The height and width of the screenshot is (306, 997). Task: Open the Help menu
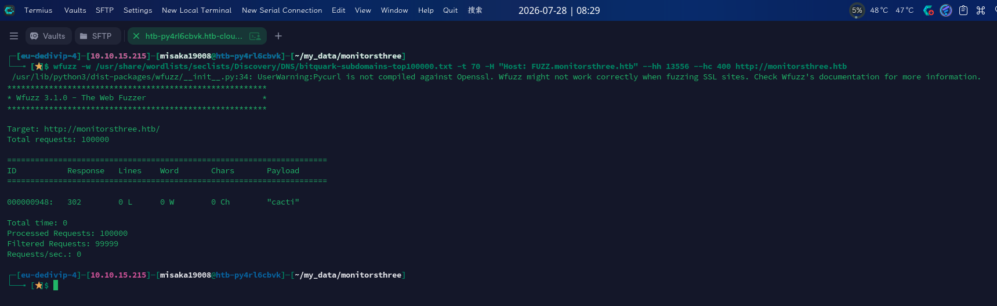pos(426,10)
